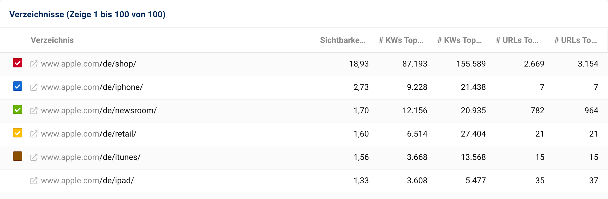The image size is (608, 199).
Task: Sort by the Sichtbarkeit column header
Action: tap(343, 40)
